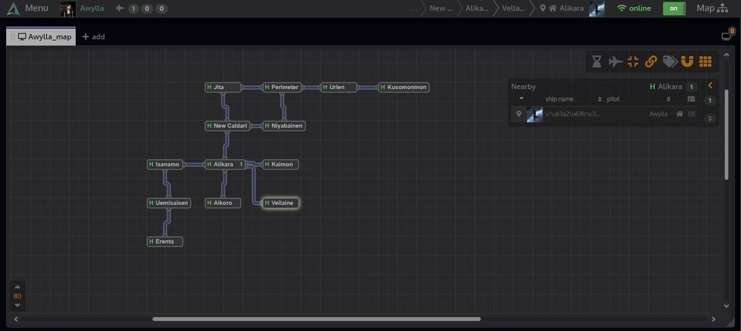Click the home icon in Awylla's row
The image size is (741, 331).
[x=680, y=113]
